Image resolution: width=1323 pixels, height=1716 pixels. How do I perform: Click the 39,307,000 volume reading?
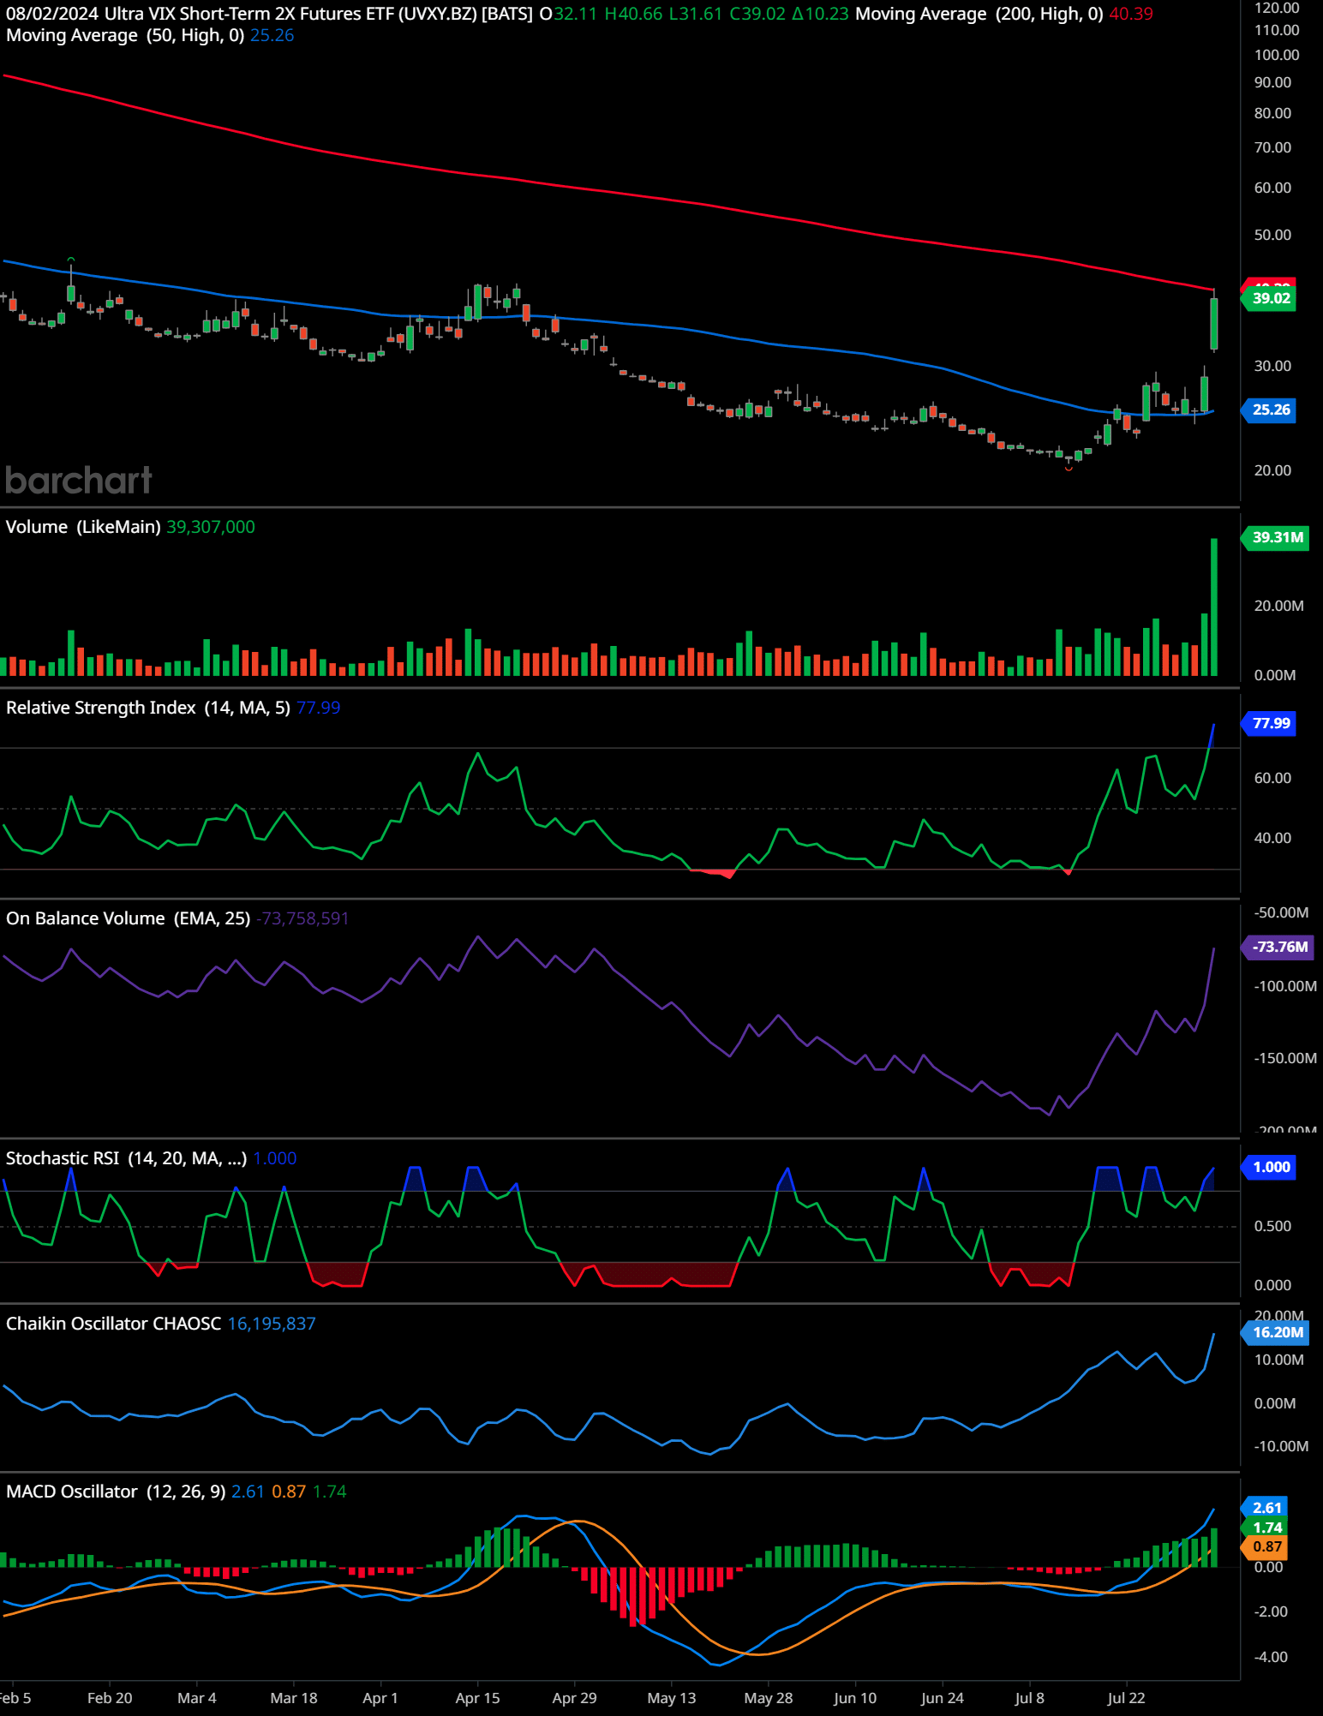coord(211,527)
